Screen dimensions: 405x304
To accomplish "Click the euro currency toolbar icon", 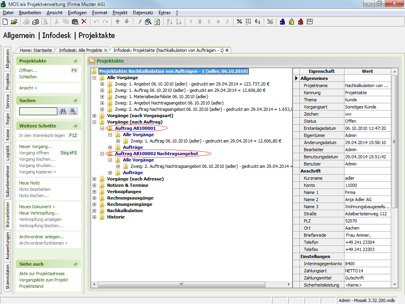I will click(x=257, y=22).
